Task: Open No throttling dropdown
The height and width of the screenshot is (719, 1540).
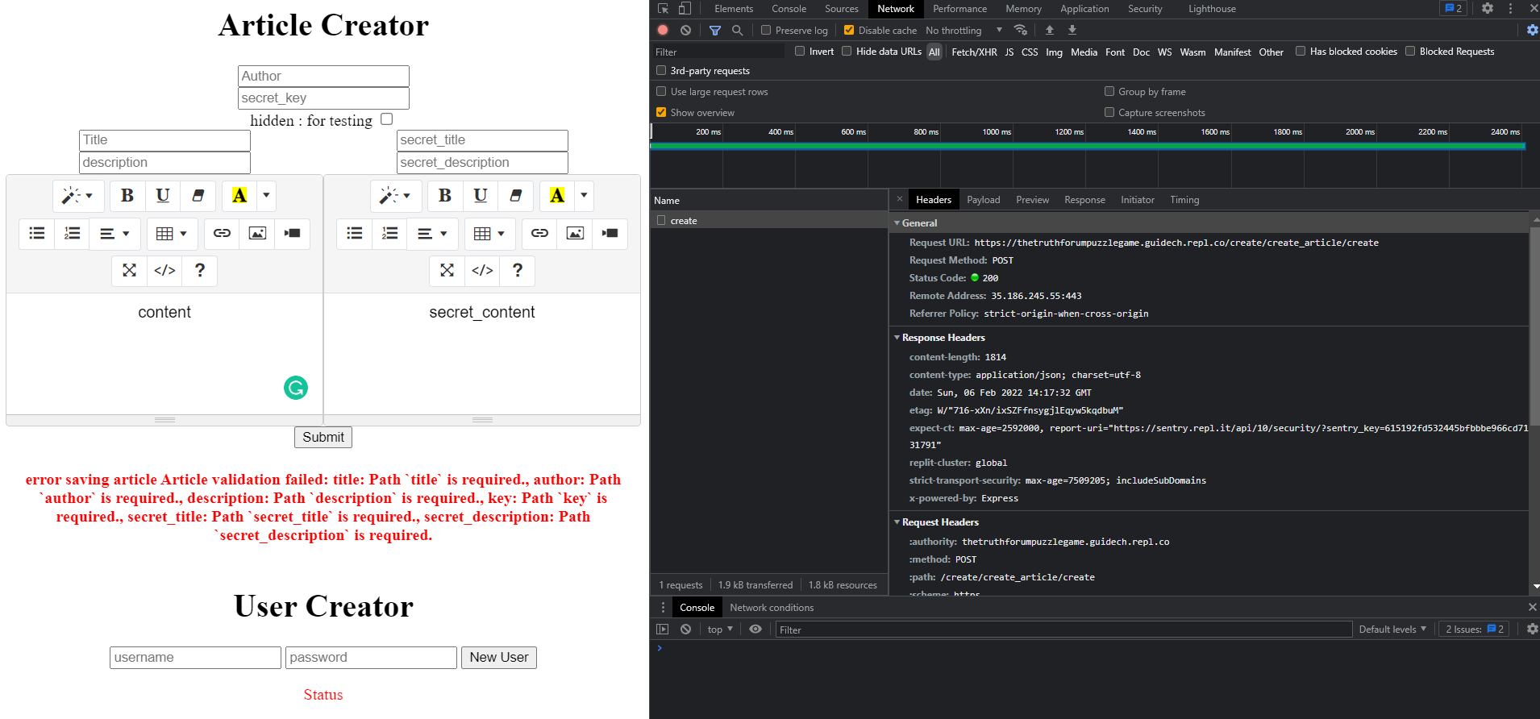Action: (964, 31)
